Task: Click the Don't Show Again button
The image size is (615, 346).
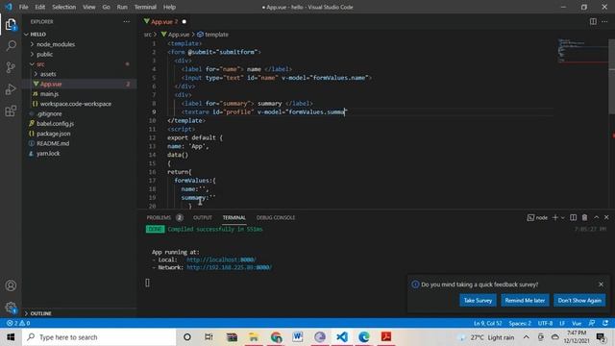Action: click(579, 300)
